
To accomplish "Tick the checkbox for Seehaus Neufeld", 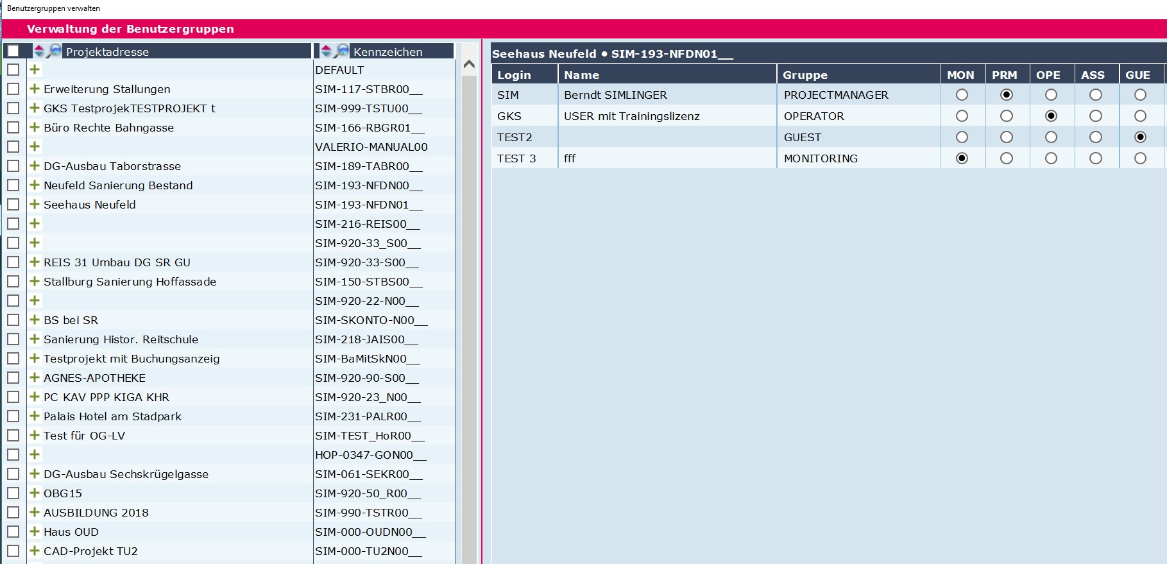I will [13, 205].
